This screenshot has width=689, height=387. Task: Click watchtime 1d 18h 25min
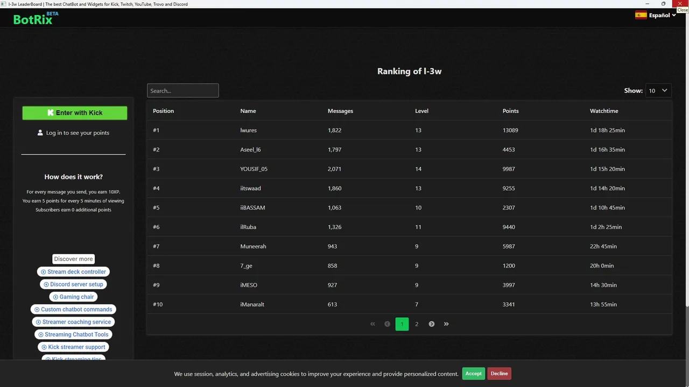click(x=607, y=130)
